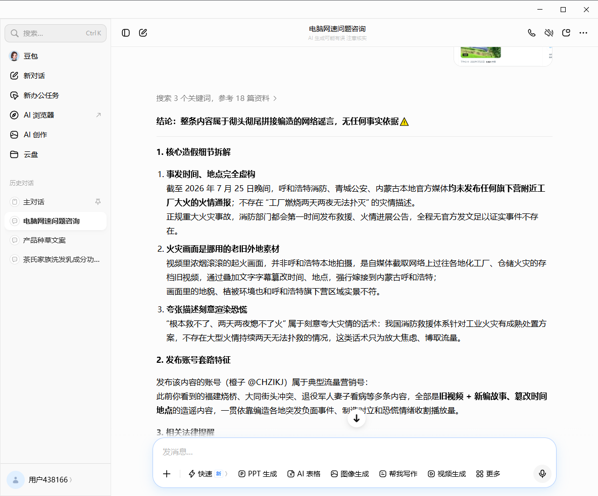Viewport: 598px width, 496px height.
Task: Expand 搜索 3 个关键词 reference sources
Action: [x=216, y=98]
